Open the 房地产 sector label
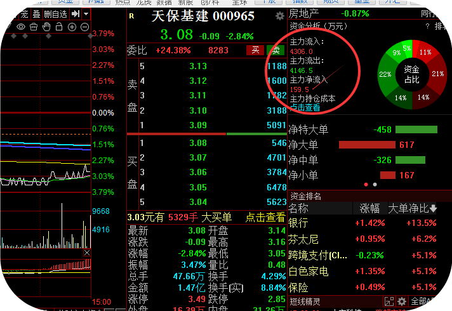 [303, 13]
